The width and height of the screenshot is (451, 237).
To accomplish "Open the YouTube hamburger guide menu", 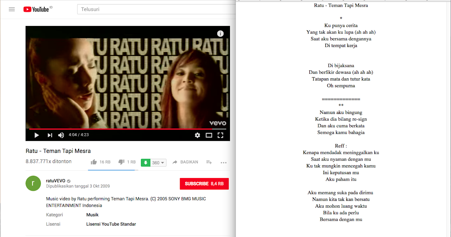I will click(12, 9).
